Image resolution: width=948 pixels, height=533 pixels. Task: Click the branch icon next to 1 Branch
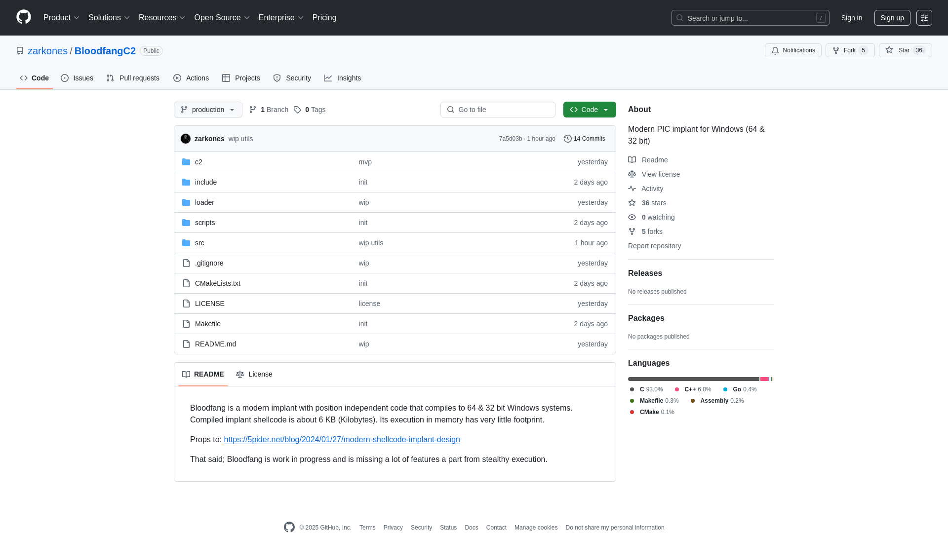tap(253, 110)
